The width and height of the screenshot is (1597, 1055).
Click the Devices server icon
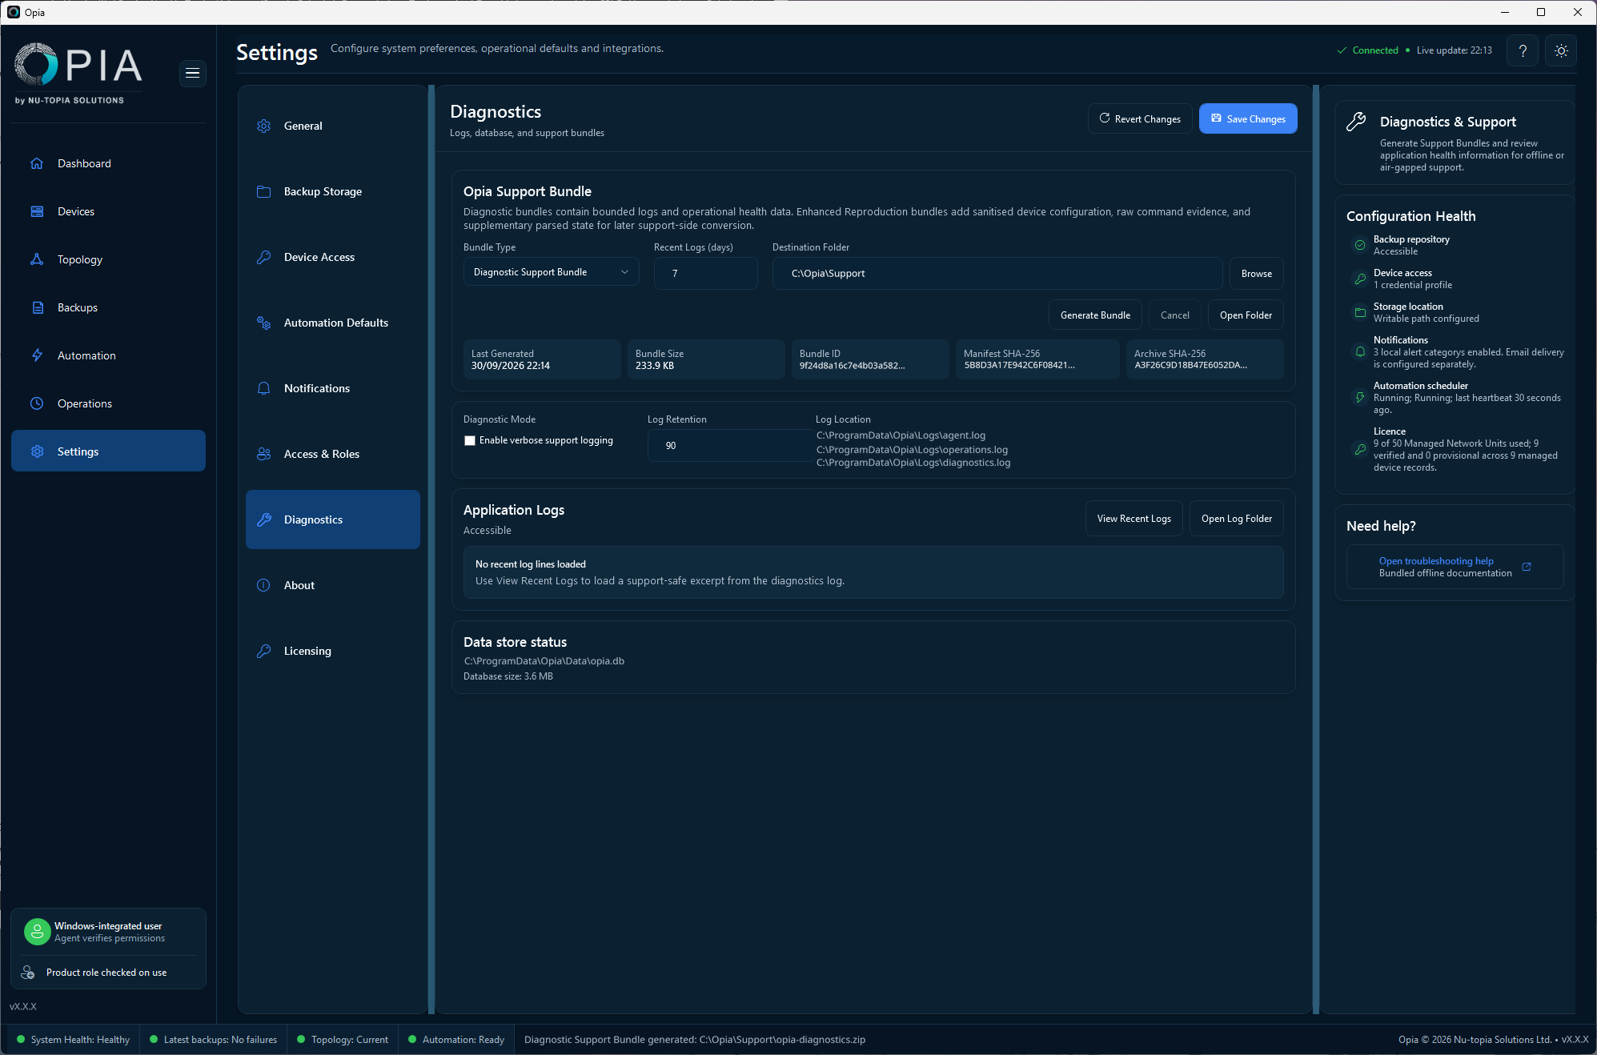click(37, 211)
